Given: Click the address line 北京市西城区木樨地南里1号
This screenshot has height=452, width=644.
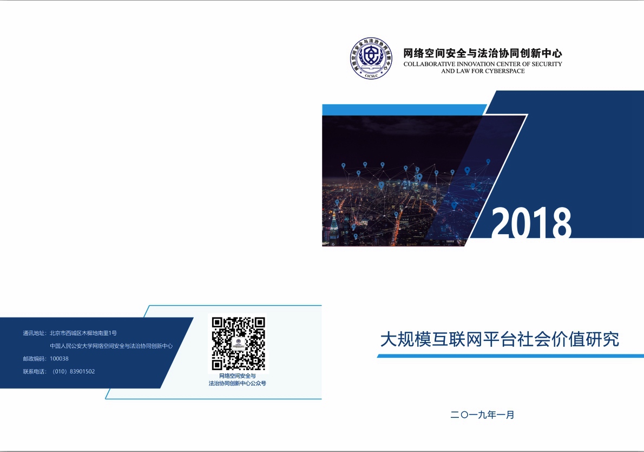Looking at the screenshot, I should pos(83,333).
